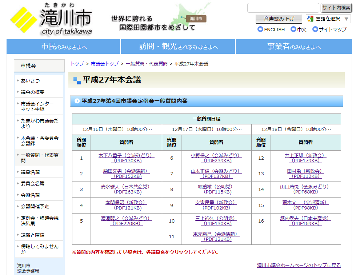Switch to the 市民のみなさまへ tab
364x275 pixels.
pyautogui.click(x=64, y=47)
